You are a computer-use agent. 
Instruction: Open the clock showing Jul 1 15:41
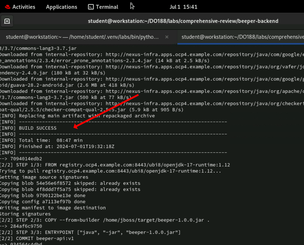[183, 7]
